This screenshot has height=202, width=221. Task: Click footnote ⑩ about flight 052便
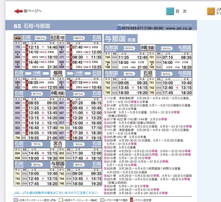click(120, 147)
